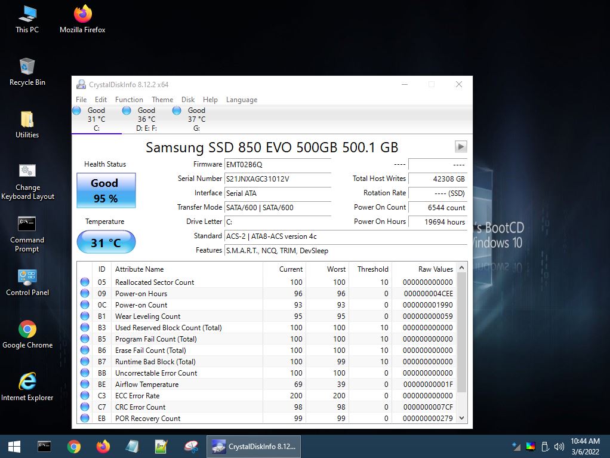Click CrystalDiskInfo taskbar button
Viewport: 610px width, 458px height.
point(254,446)
